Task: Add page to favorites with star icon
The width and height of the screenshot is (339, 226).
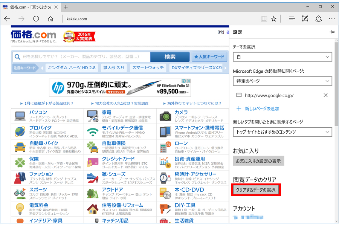Action: pyautogui.click(x=274, y=19)
